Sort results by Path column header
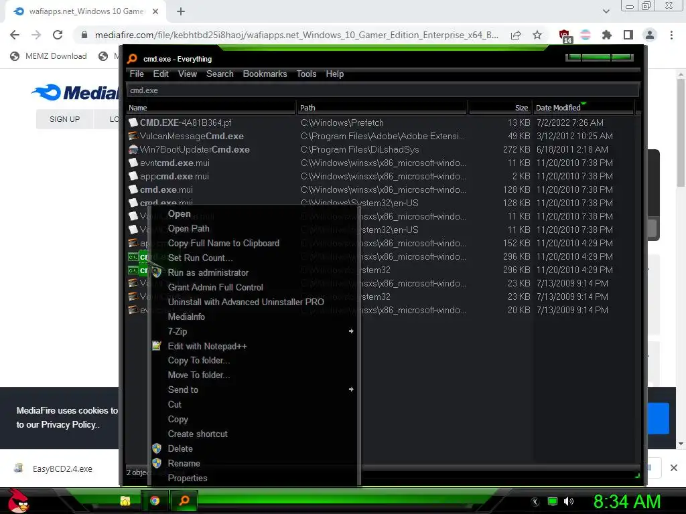Viewport: 686px width, 514px height. (382, 108)
